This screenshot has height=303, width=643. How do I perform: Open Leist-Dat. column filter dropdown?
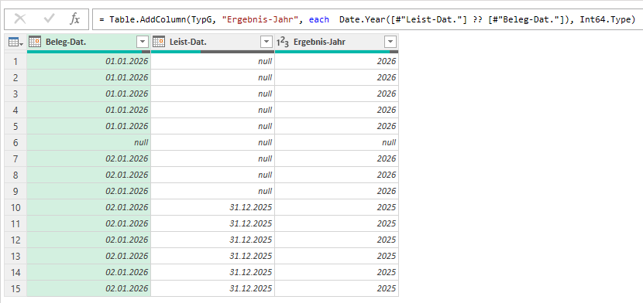click(266, 42)
